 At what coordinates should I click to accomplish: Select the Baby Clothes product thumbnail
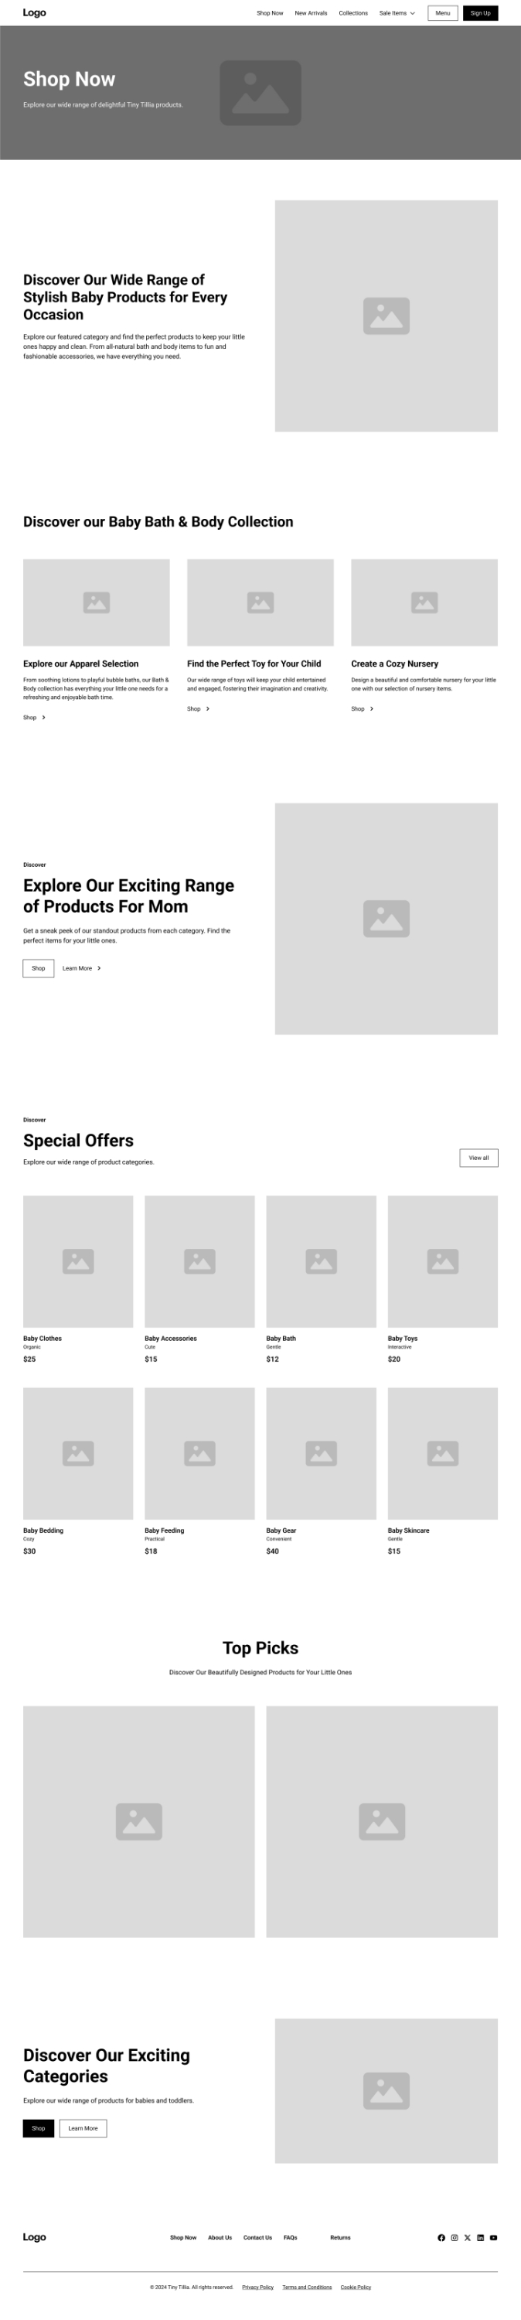point(78,1261)
